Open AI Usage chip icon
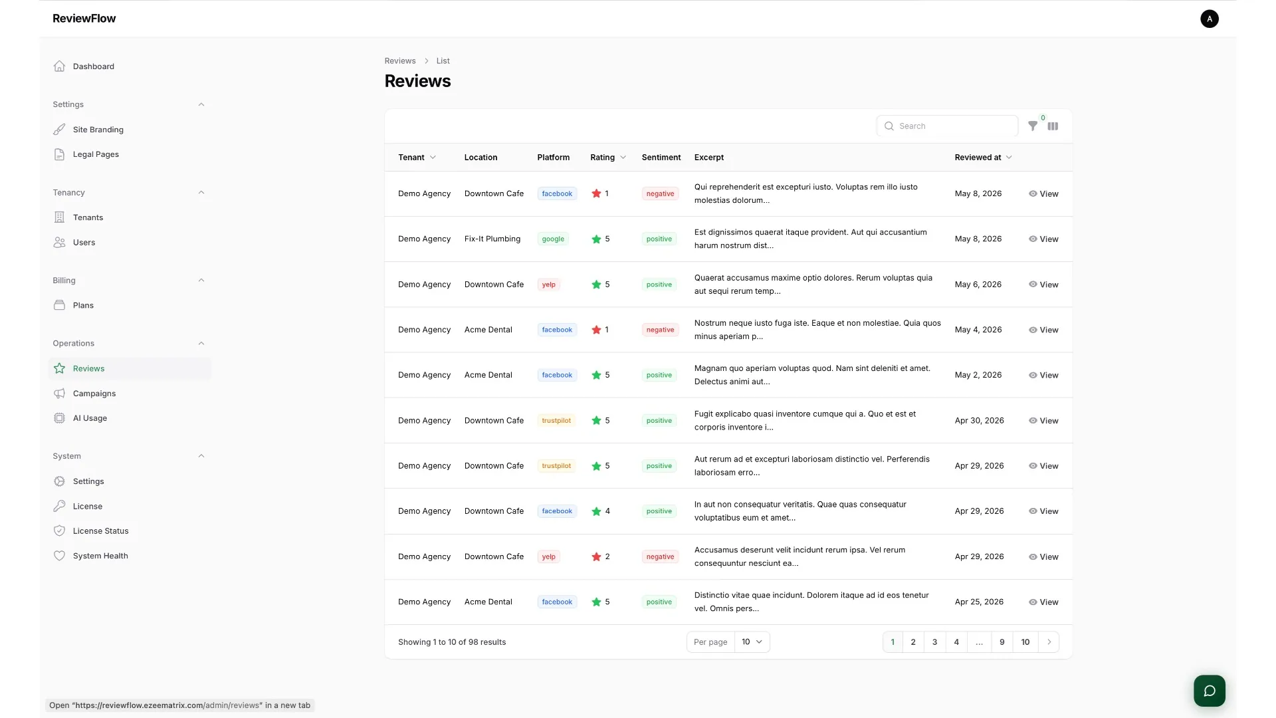The width and height of the screenshot is (1276, 718). (x=59, y=418)
